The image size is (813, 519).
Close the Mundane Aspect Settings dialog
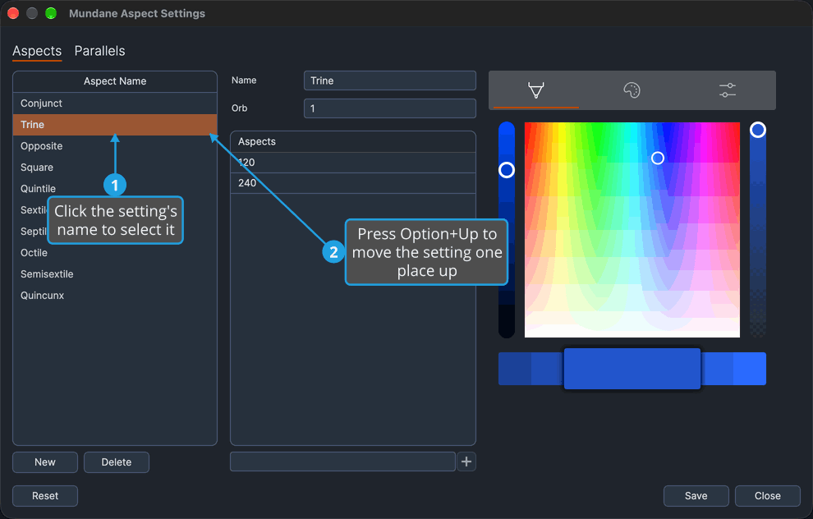[x=767, y=496]
